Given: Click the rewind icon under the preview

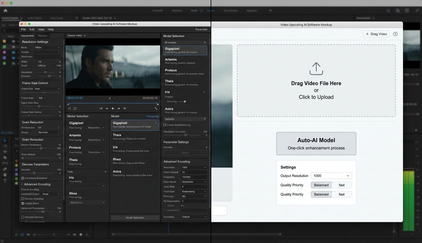Looking at the screenshot, I should 107,108.
